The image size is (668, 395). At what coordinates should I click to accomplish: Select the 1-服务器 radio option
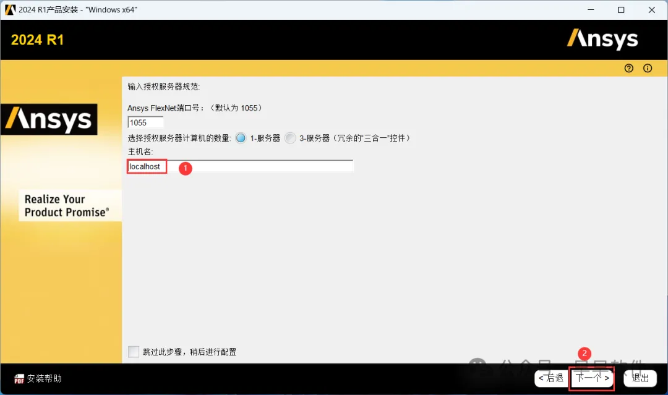coord(241,138)
